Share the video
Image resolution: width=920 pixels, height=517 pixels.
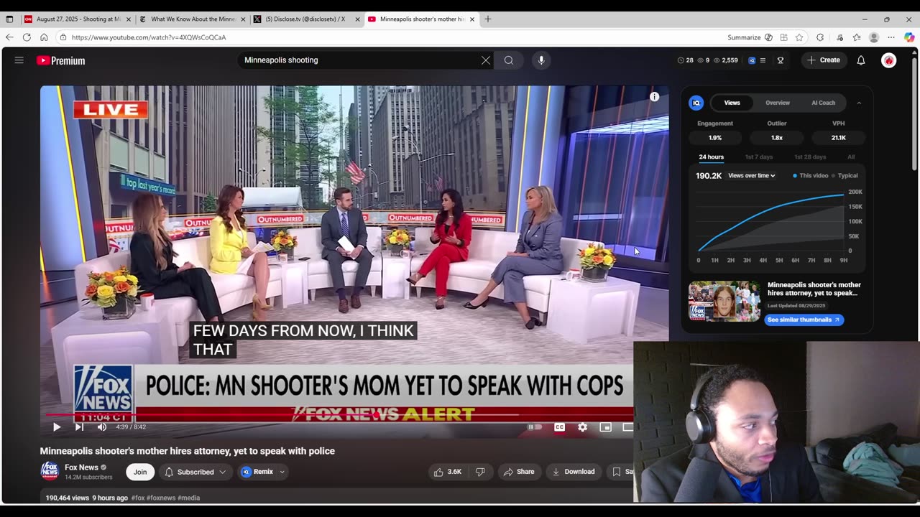[x=519, y=472]
